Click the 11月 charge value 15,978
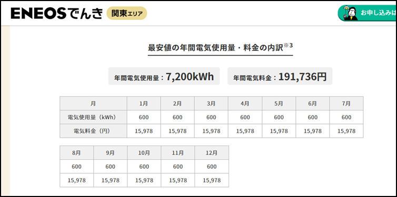Screen dimensions: 397x197 (178, 180)
